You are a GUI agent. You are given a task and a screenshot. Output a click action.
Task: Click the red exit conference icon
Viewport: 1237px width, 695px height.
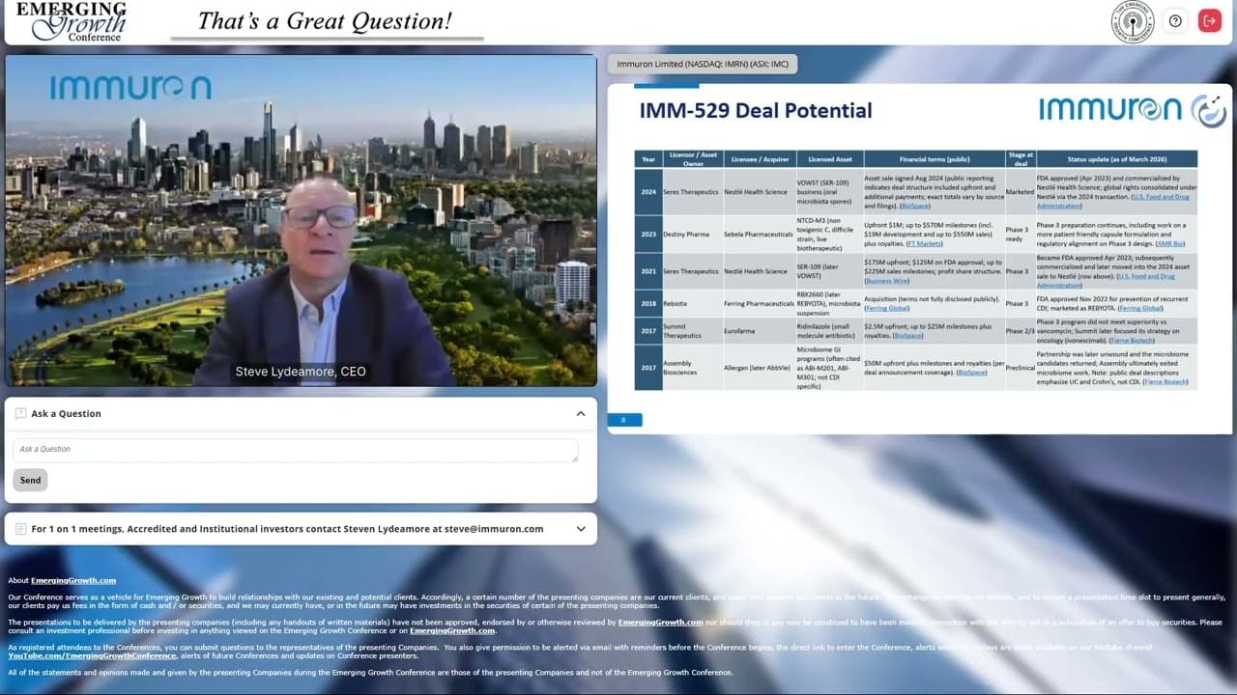coord(1210,20)
